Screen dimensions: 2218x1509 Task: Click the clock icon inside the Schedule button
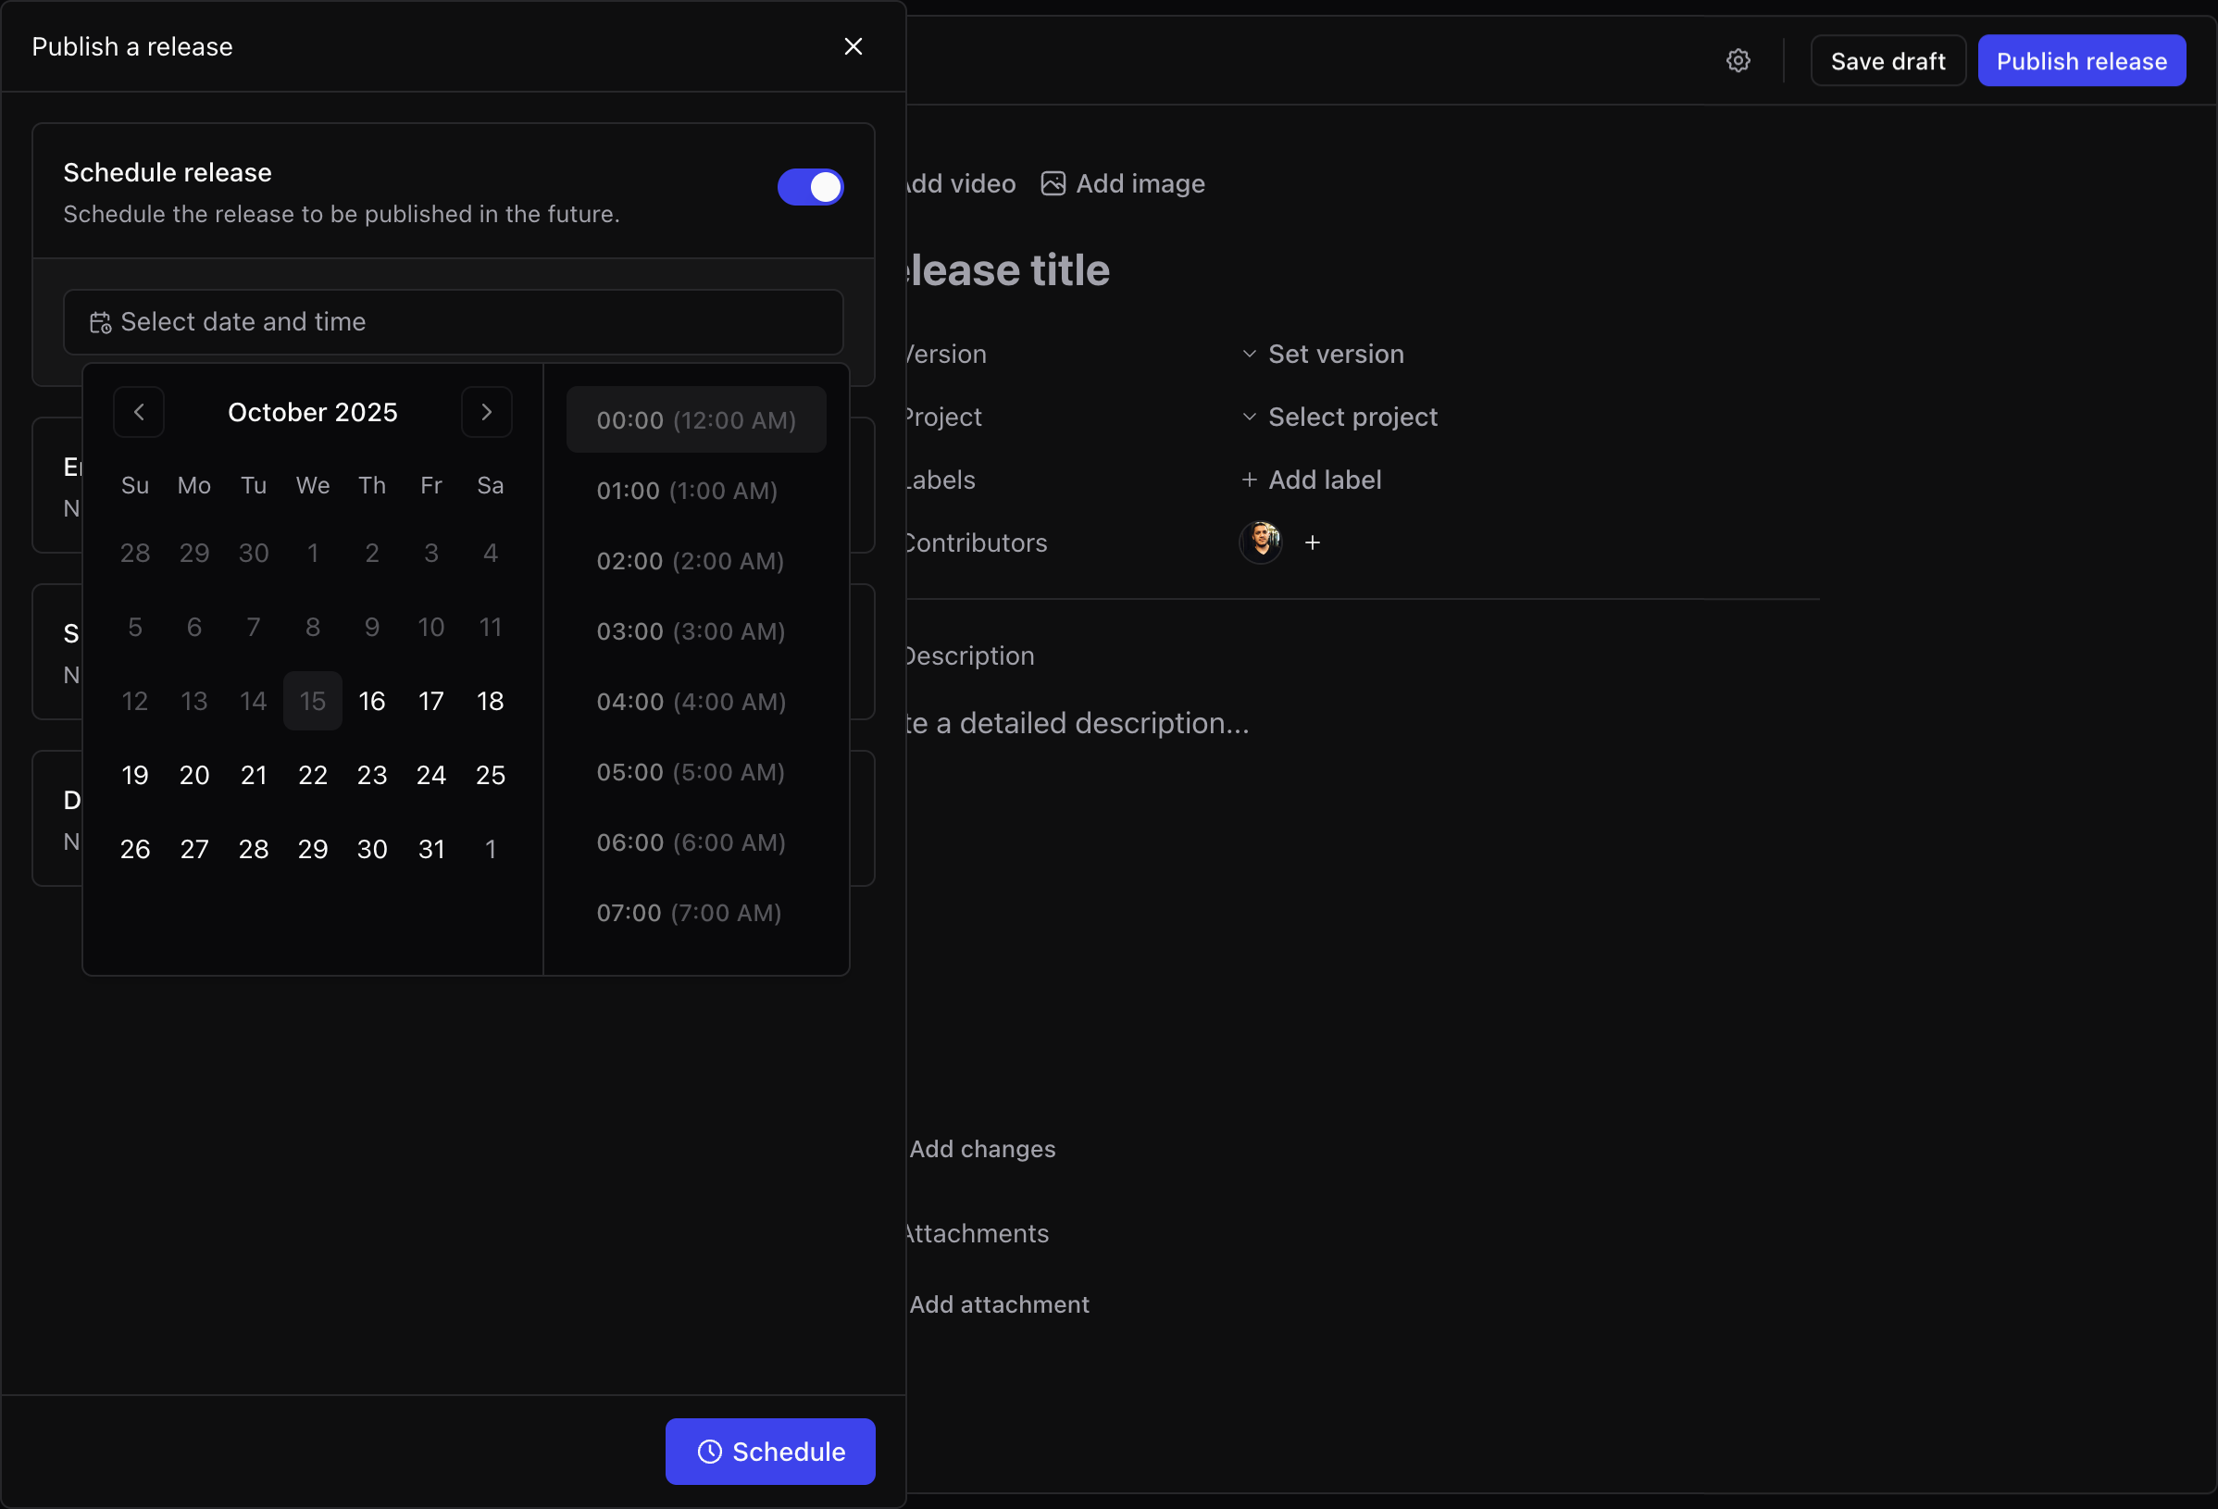[708, 1451]
